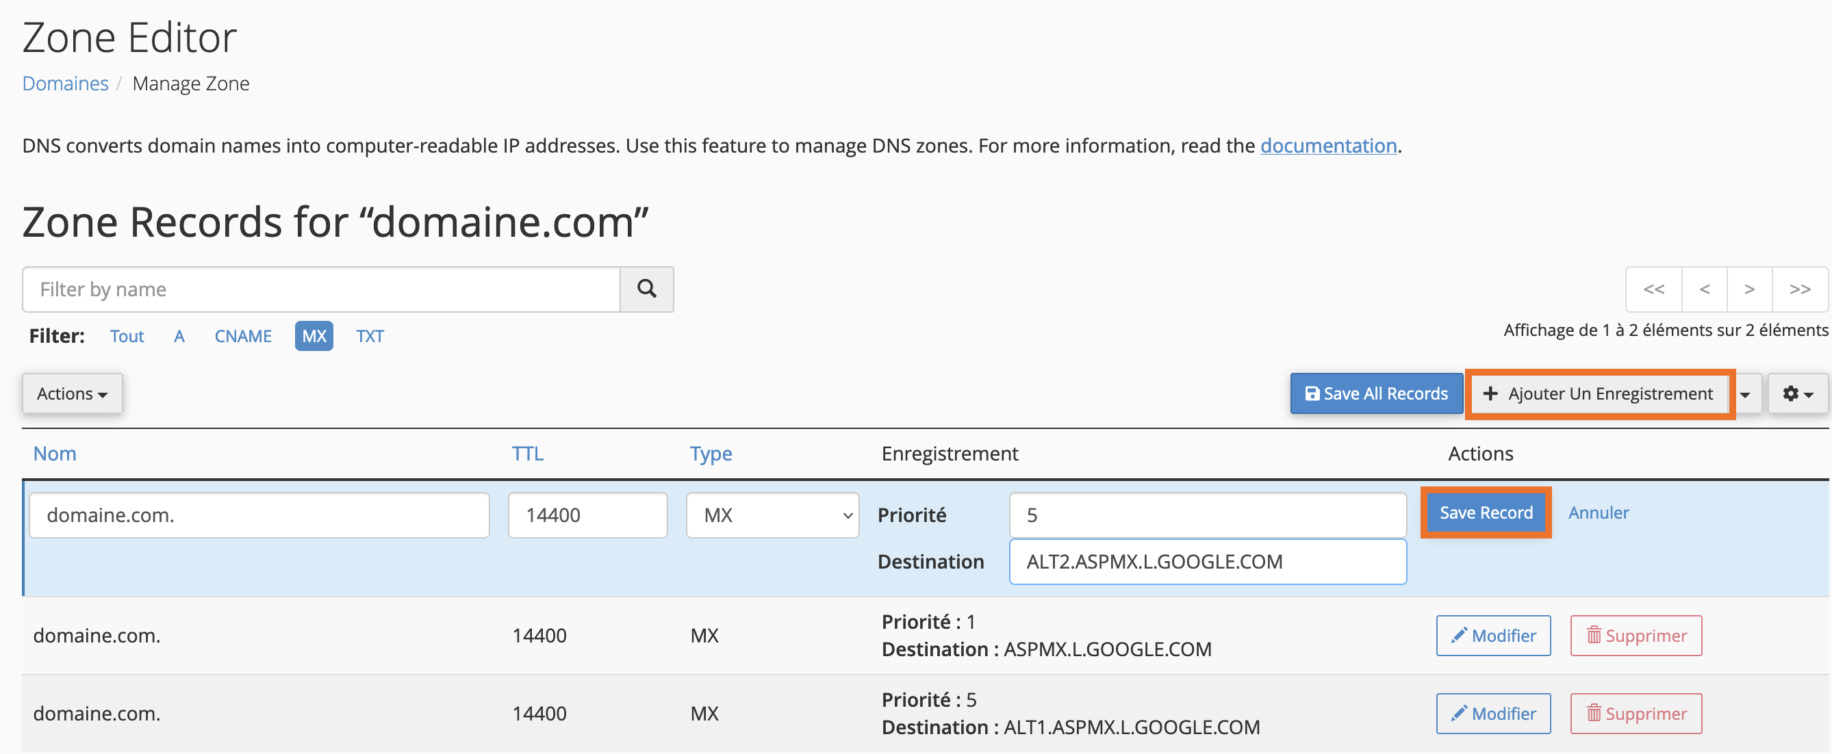Select heading Zone Records for domaine.com

click(x=335, y=222)
